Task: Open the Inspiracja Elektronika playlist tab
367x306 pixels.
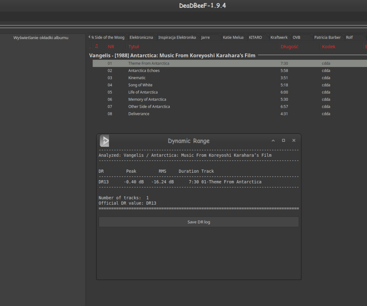Action: point(177,37)
